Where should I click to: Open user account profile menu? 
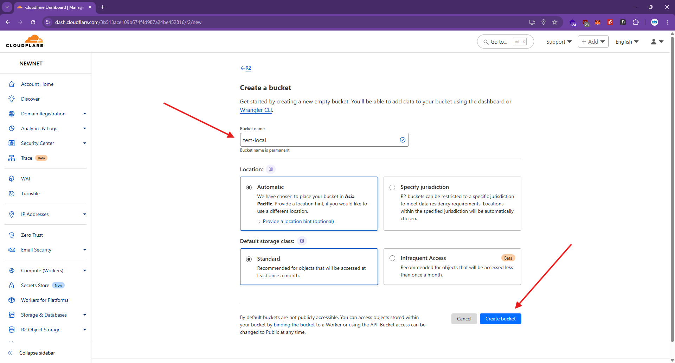657,42
